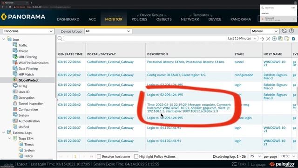Viewport: 298px width, 168px height.
Task: Sort by the STAGE column header
Action: 239,54
